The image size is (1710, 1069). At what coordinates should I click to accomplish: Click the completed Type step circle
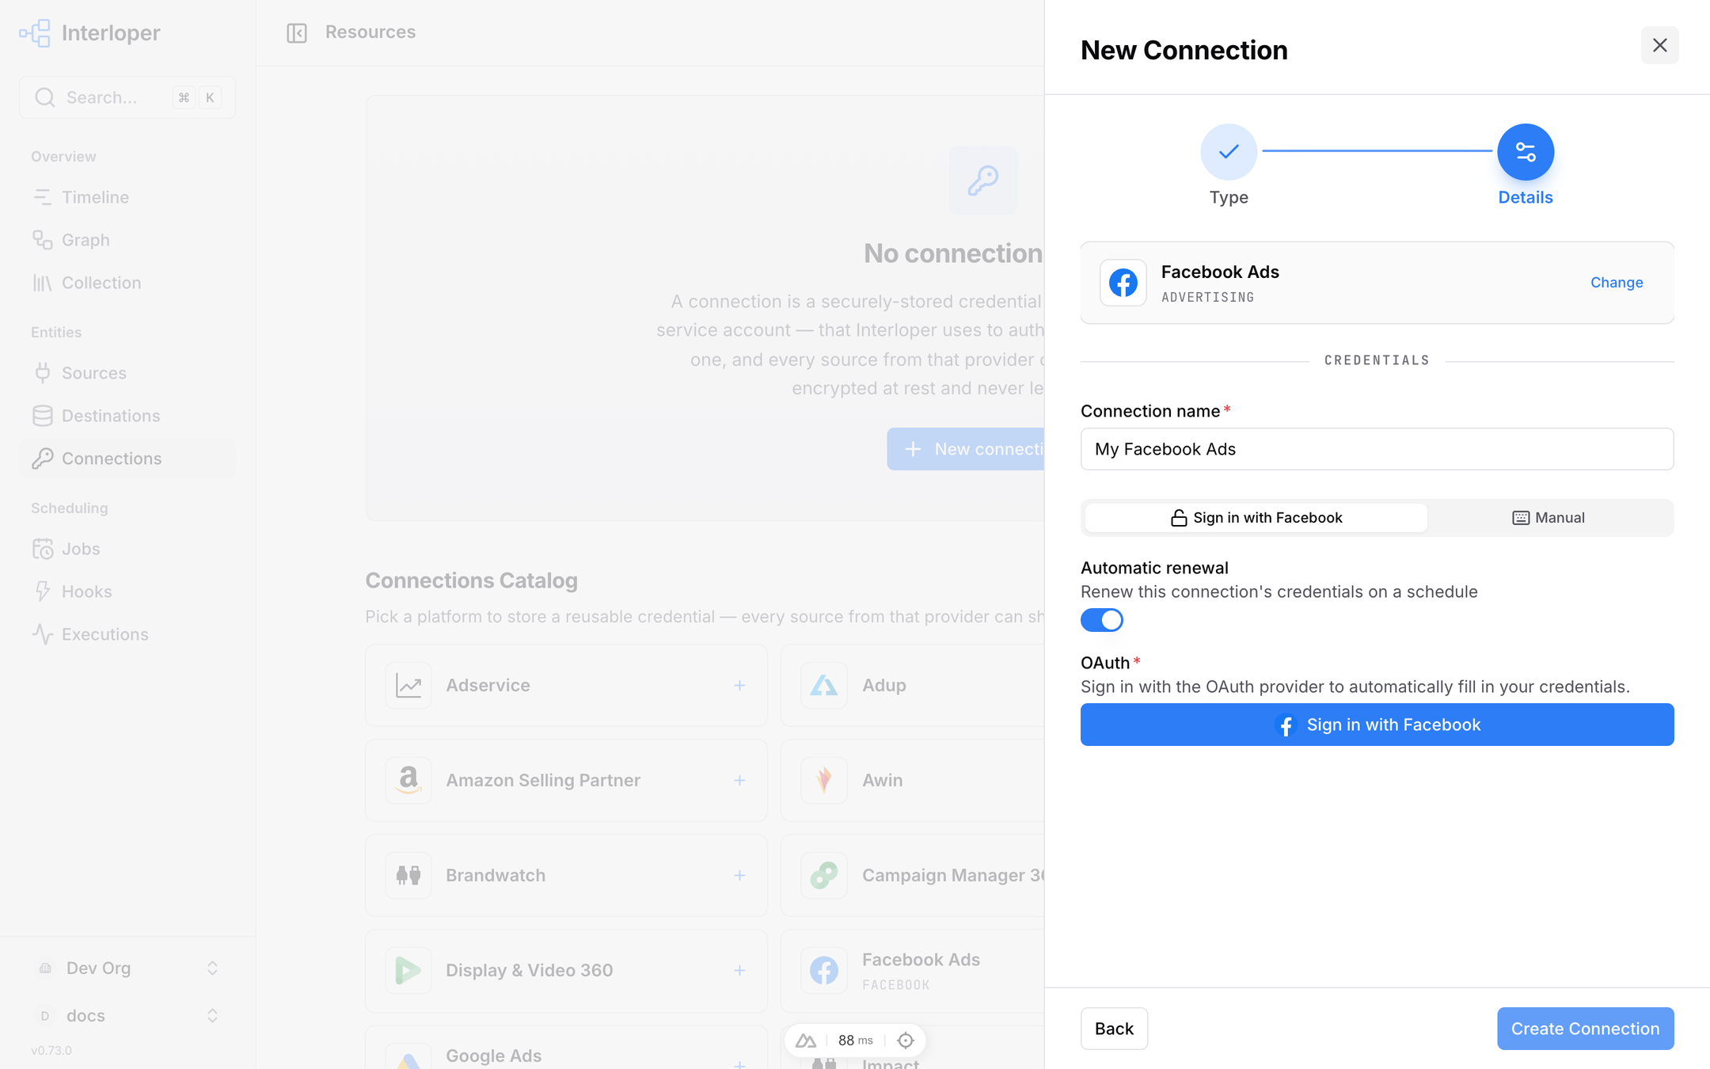(1229, 151)
